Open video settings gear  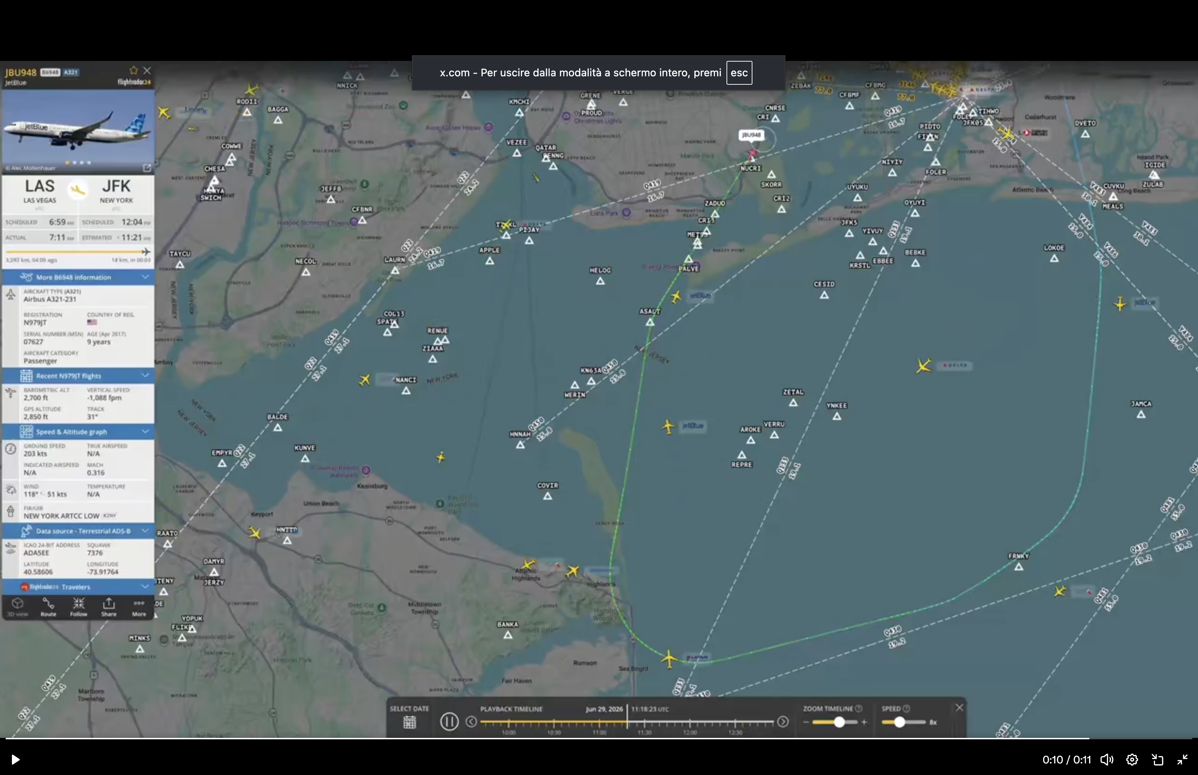click(1132, 759)
